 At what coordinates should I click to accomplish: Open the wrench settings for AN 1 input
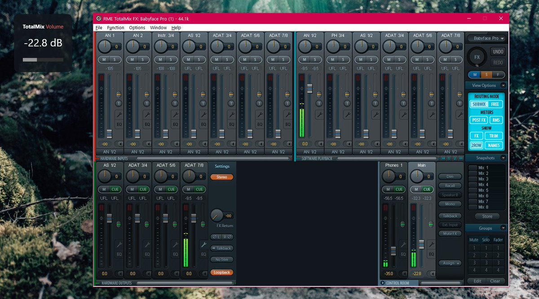point(119,114)
